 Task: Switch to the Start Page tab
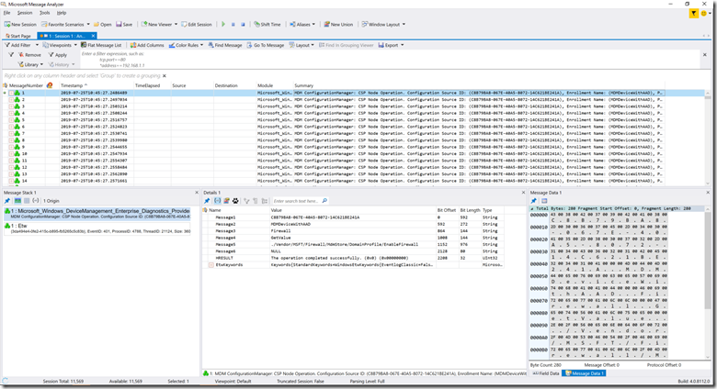point(17,35)
